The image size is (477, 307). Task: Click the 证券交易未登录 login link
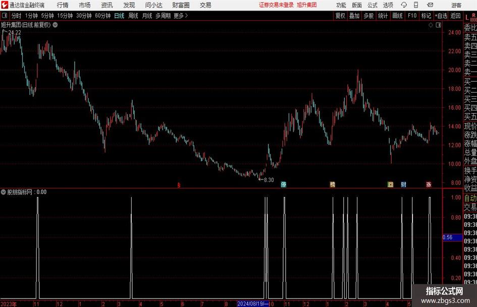pyautogui.click(x=276, y=5)
